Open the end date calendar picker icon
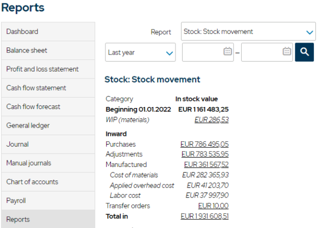The image size is (328, 228). 286,52
